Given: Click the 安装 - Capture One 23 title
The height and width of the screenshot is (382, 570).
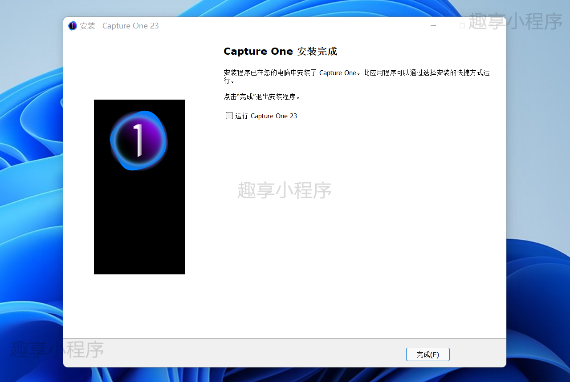Looking at the screenshot, I should pos(119,26).
